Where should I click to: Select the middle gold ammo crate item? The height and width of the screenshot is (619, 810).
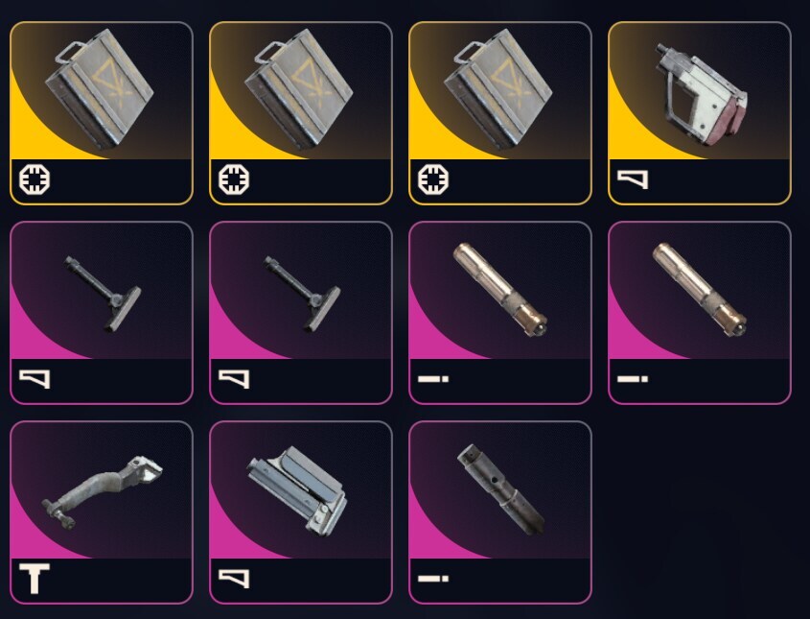click(301, 112)
